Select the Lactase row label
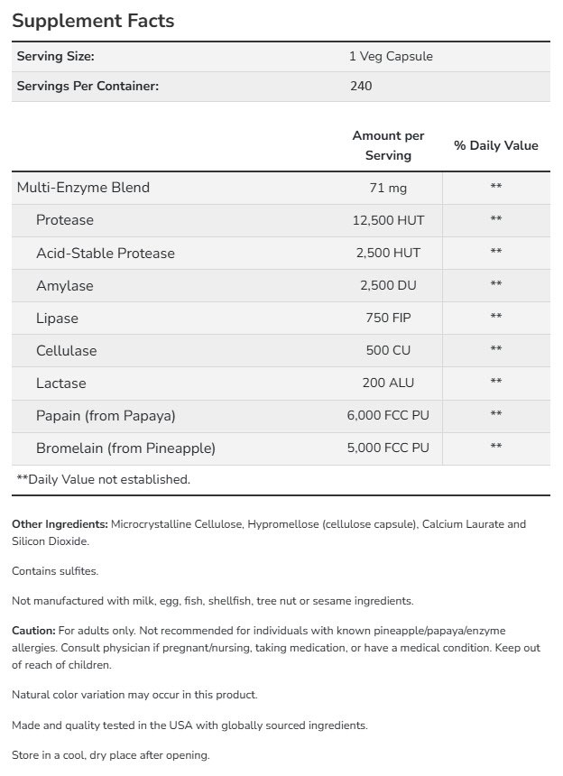 (x=61, y=383)
